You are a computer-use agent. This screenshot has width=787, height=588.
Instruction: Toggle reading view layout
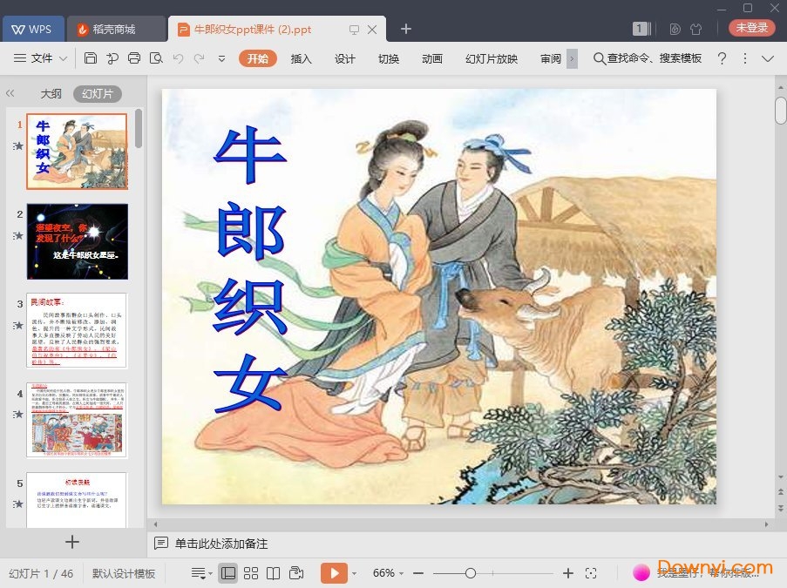pyautogui.click(x=272, y=572)
